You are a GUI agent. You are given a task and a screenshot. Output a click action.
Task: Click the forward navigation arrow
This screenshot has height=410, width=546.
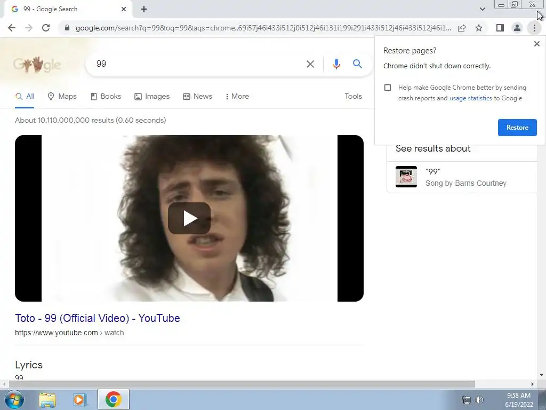pos(29,28)
